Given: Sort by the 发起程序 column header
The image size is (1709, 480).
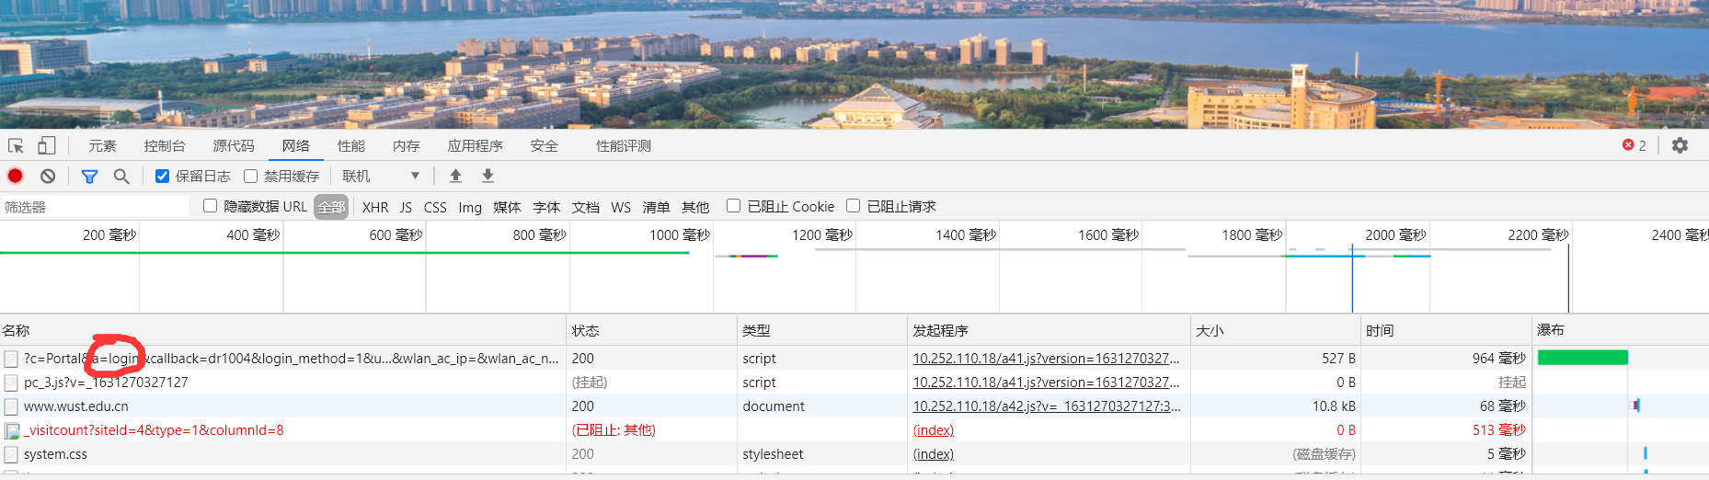Looking at the screenshot, I should [1049, 330].
